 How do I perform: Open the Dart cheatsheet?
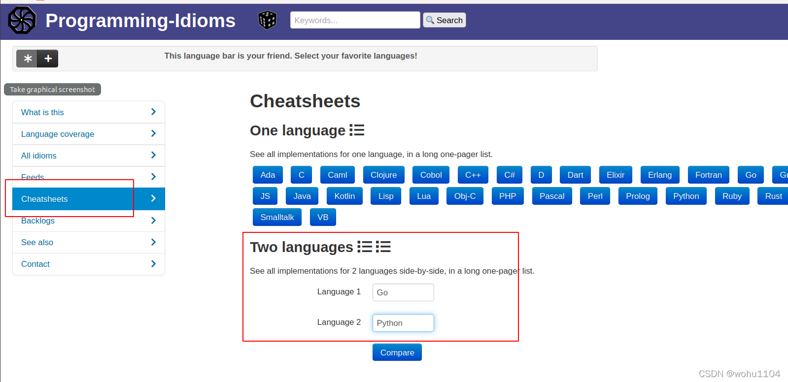(576, 175)
